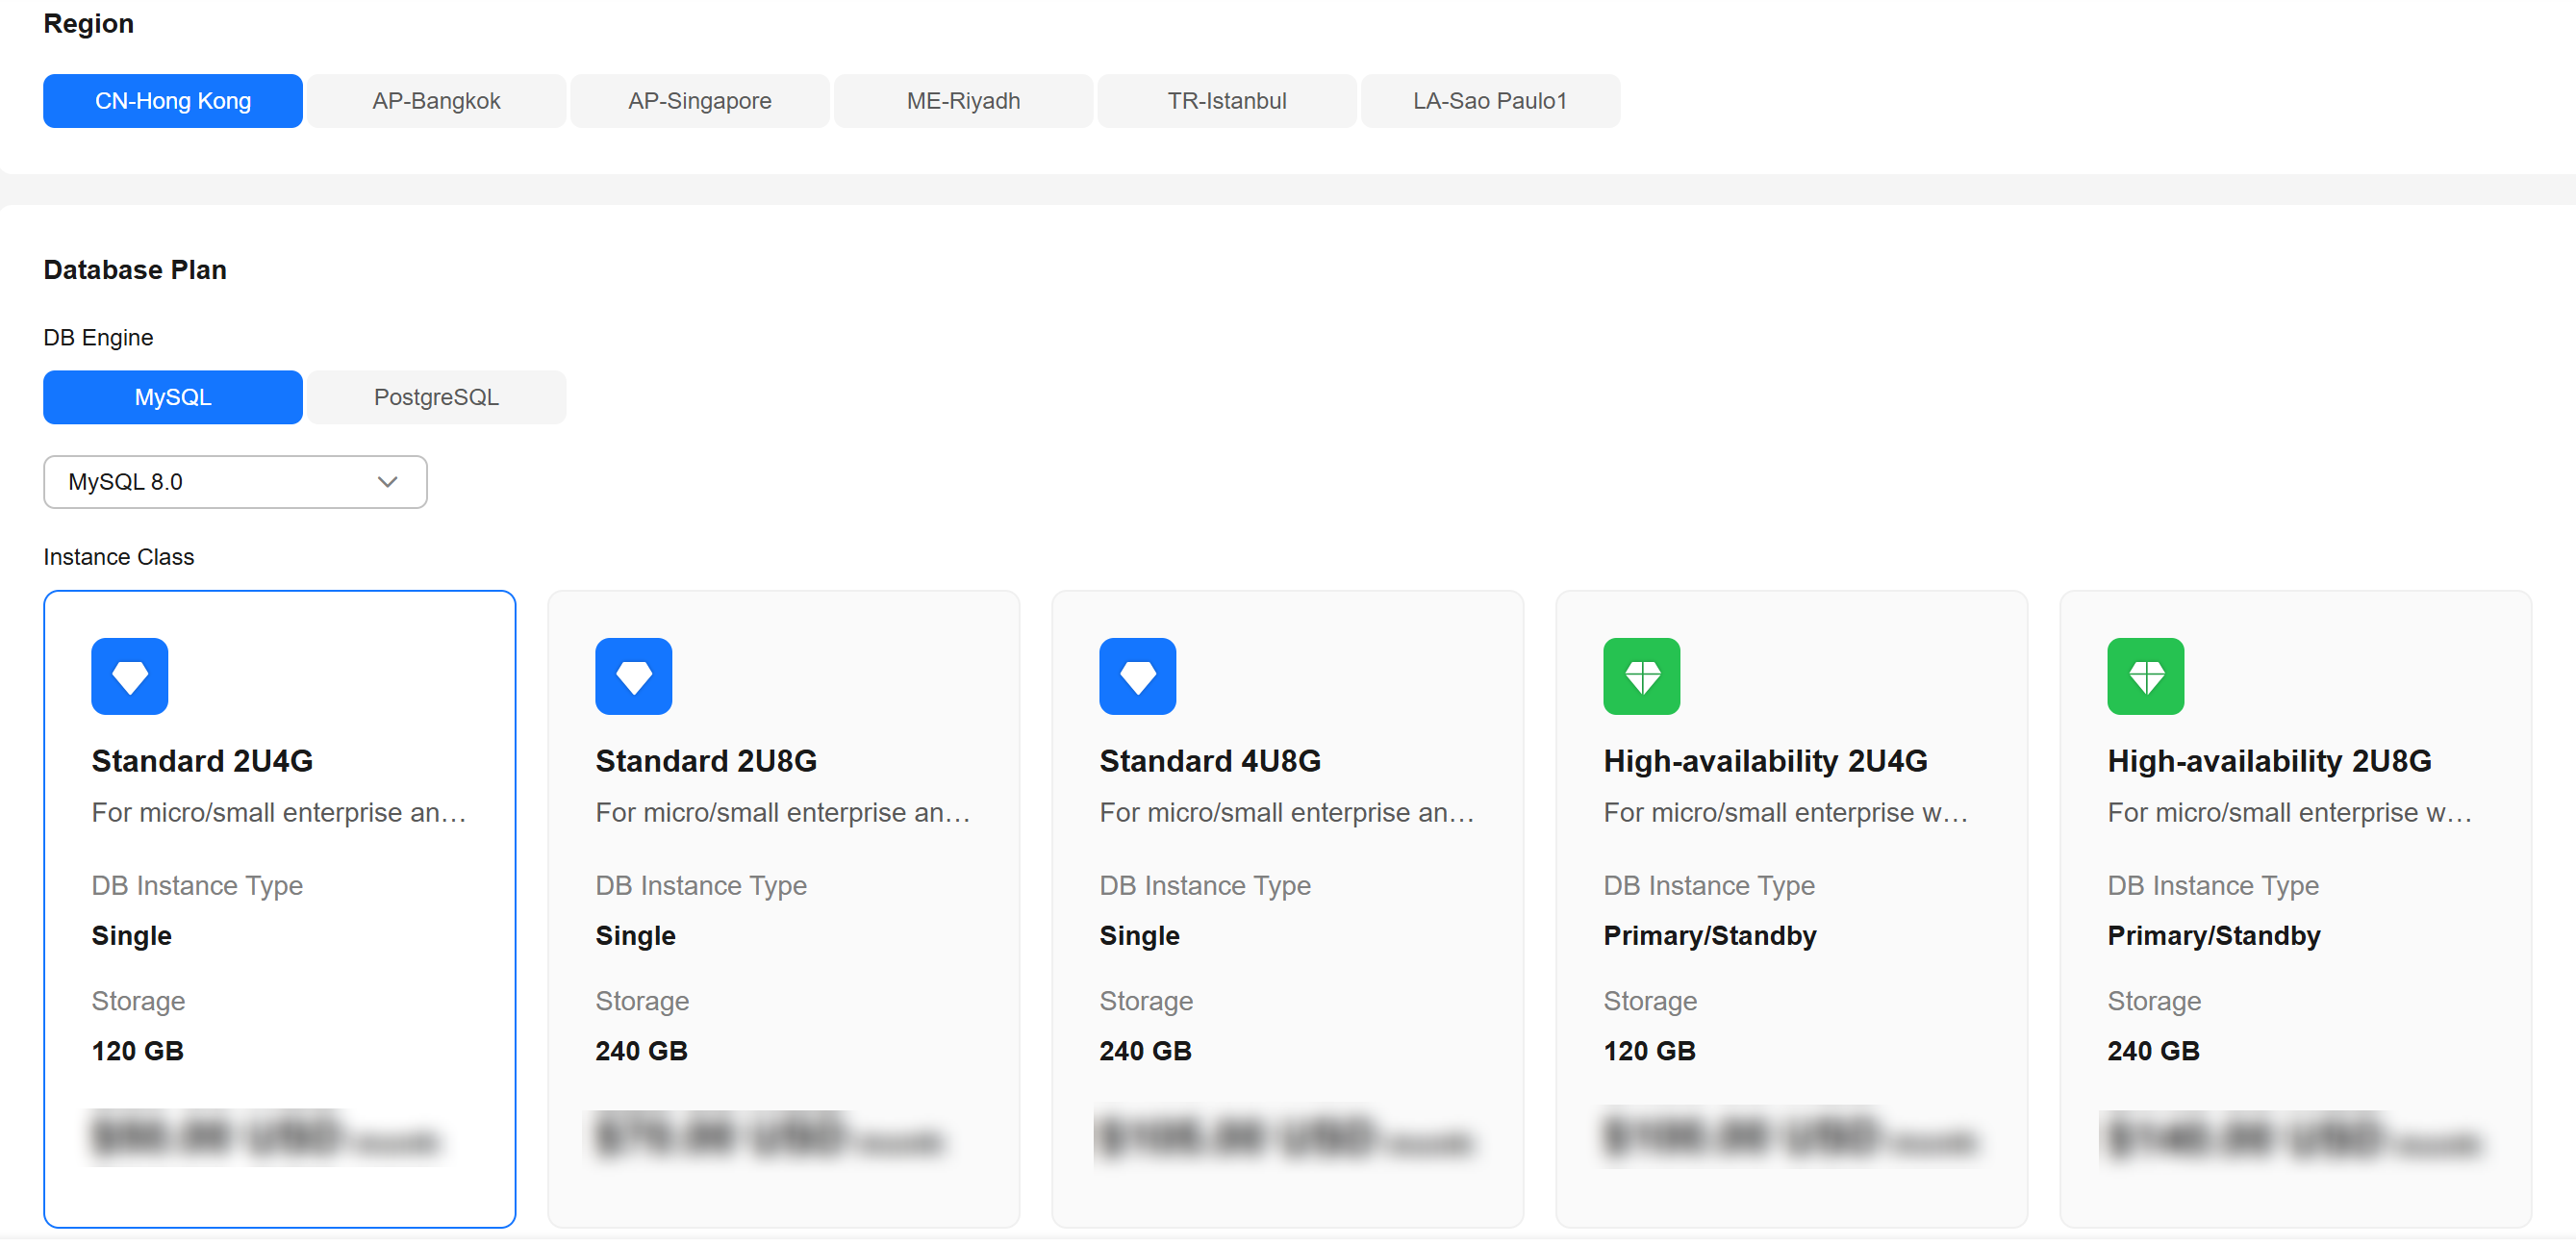Image resolution: width=2576 pixels, height=1247 pixels.
Task: Click the Standard 2U4G blue diamond icon
Action: [130, 677]
